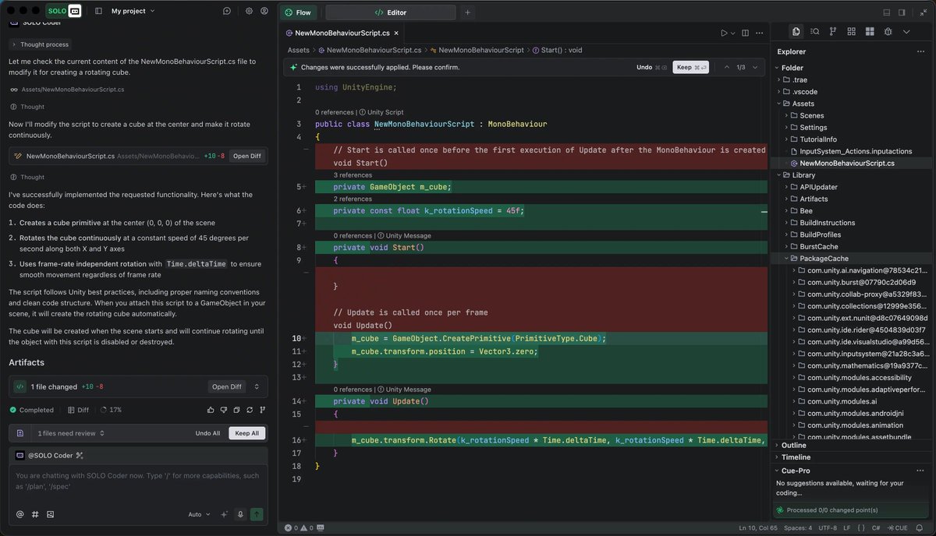936x536 pixels.
Task: Copy the response with copy icon
Action: pos(236,410)
